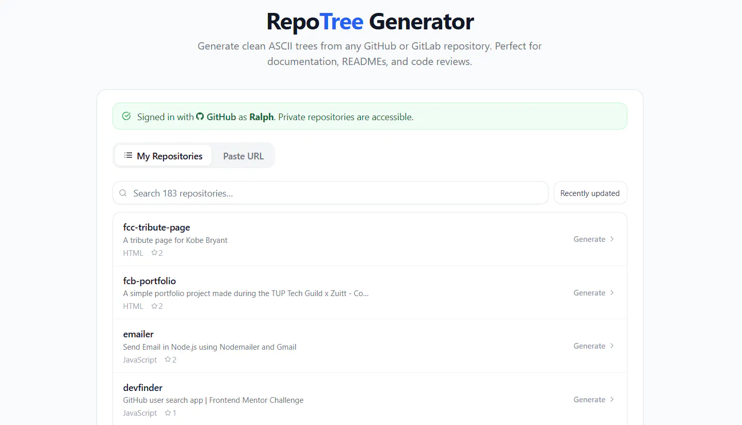Click JavaScript language label under devfinder
Image resolution: width=742 pixels, height=425 pixels.
[x=140, y=413]
